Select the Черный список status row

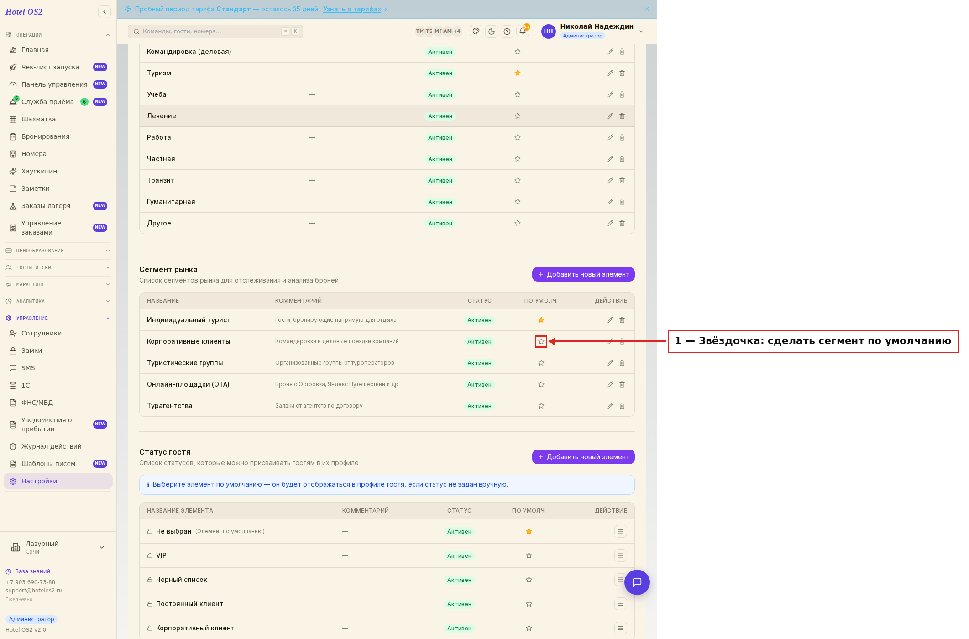click(x=387, y=580)
